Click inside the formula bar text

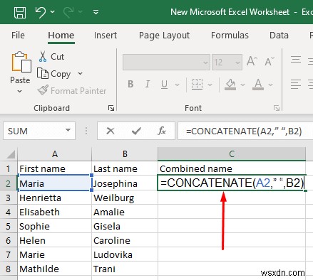[x=244, y=131]
